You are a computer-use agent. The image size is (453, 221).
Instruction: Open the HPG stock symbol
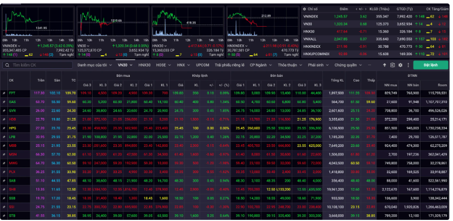12,128
